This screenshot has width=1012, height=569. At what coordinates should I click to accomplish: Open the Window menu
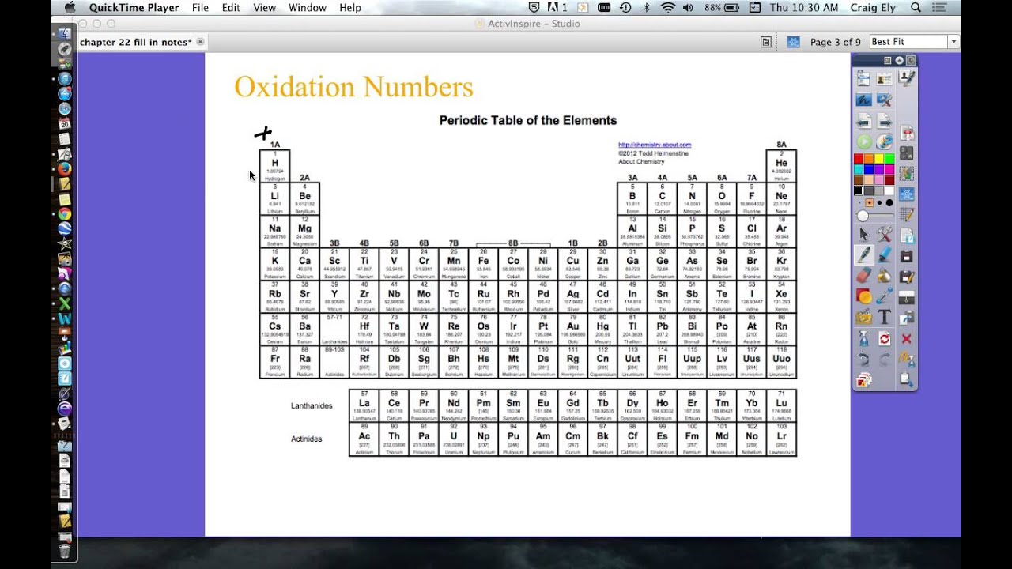(308, 8)
